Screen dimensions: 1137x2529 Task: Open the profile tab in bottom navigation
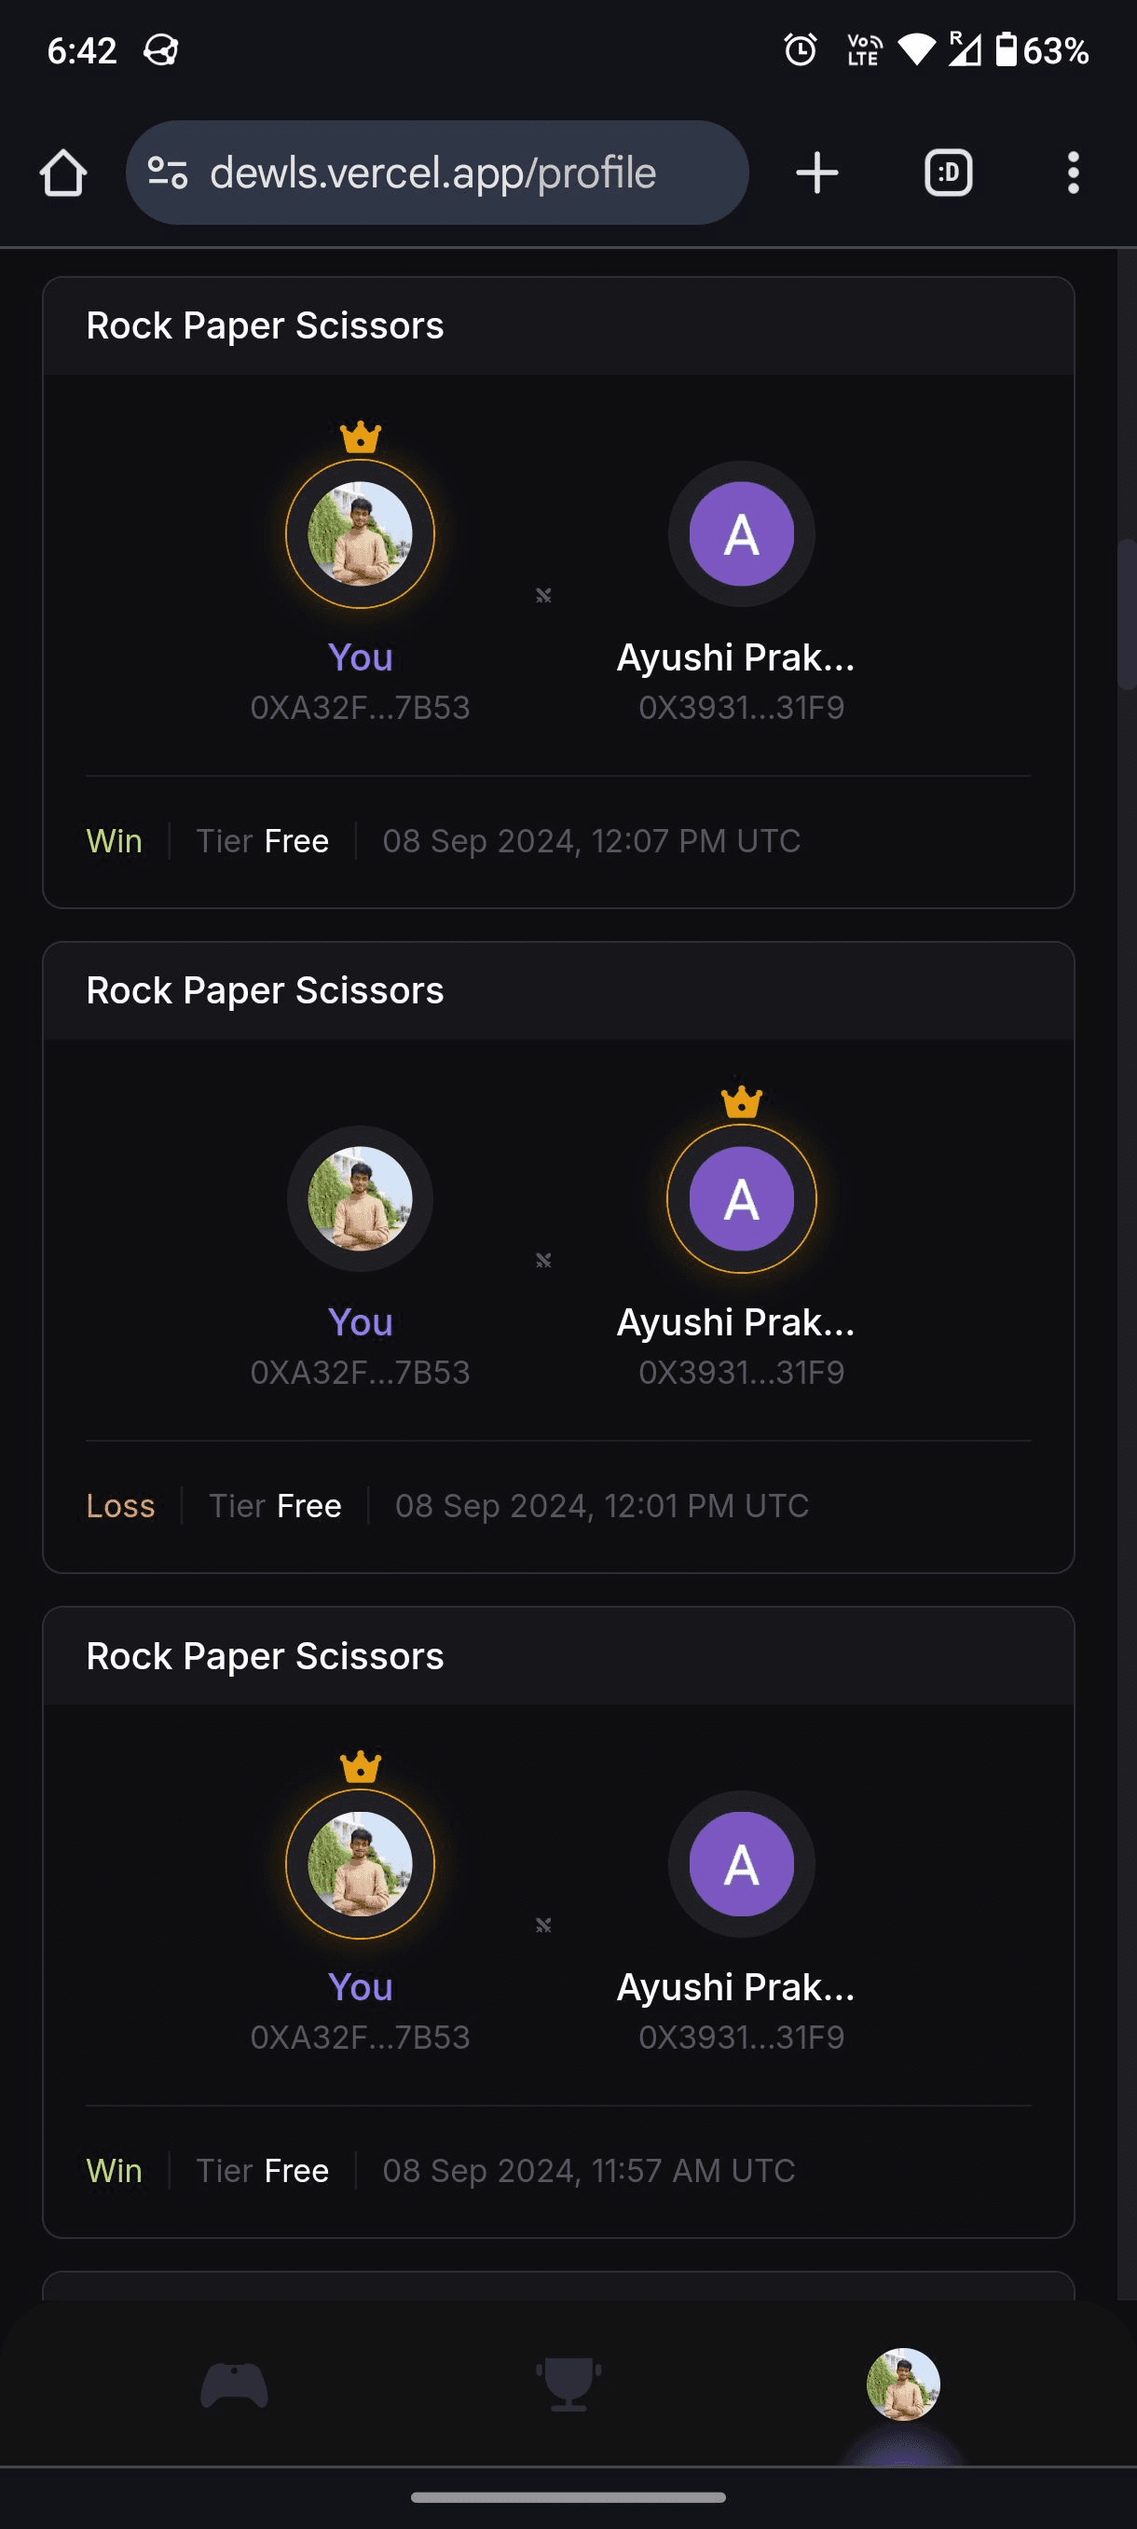(x=902, y=2384)
